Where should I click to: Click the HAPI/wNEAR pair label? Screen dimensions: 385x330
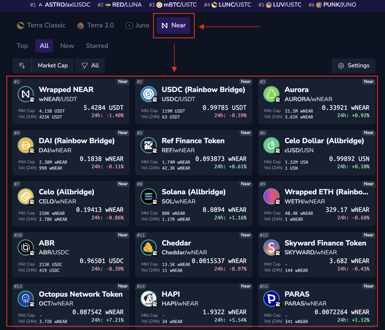click(x=180, y=304)
